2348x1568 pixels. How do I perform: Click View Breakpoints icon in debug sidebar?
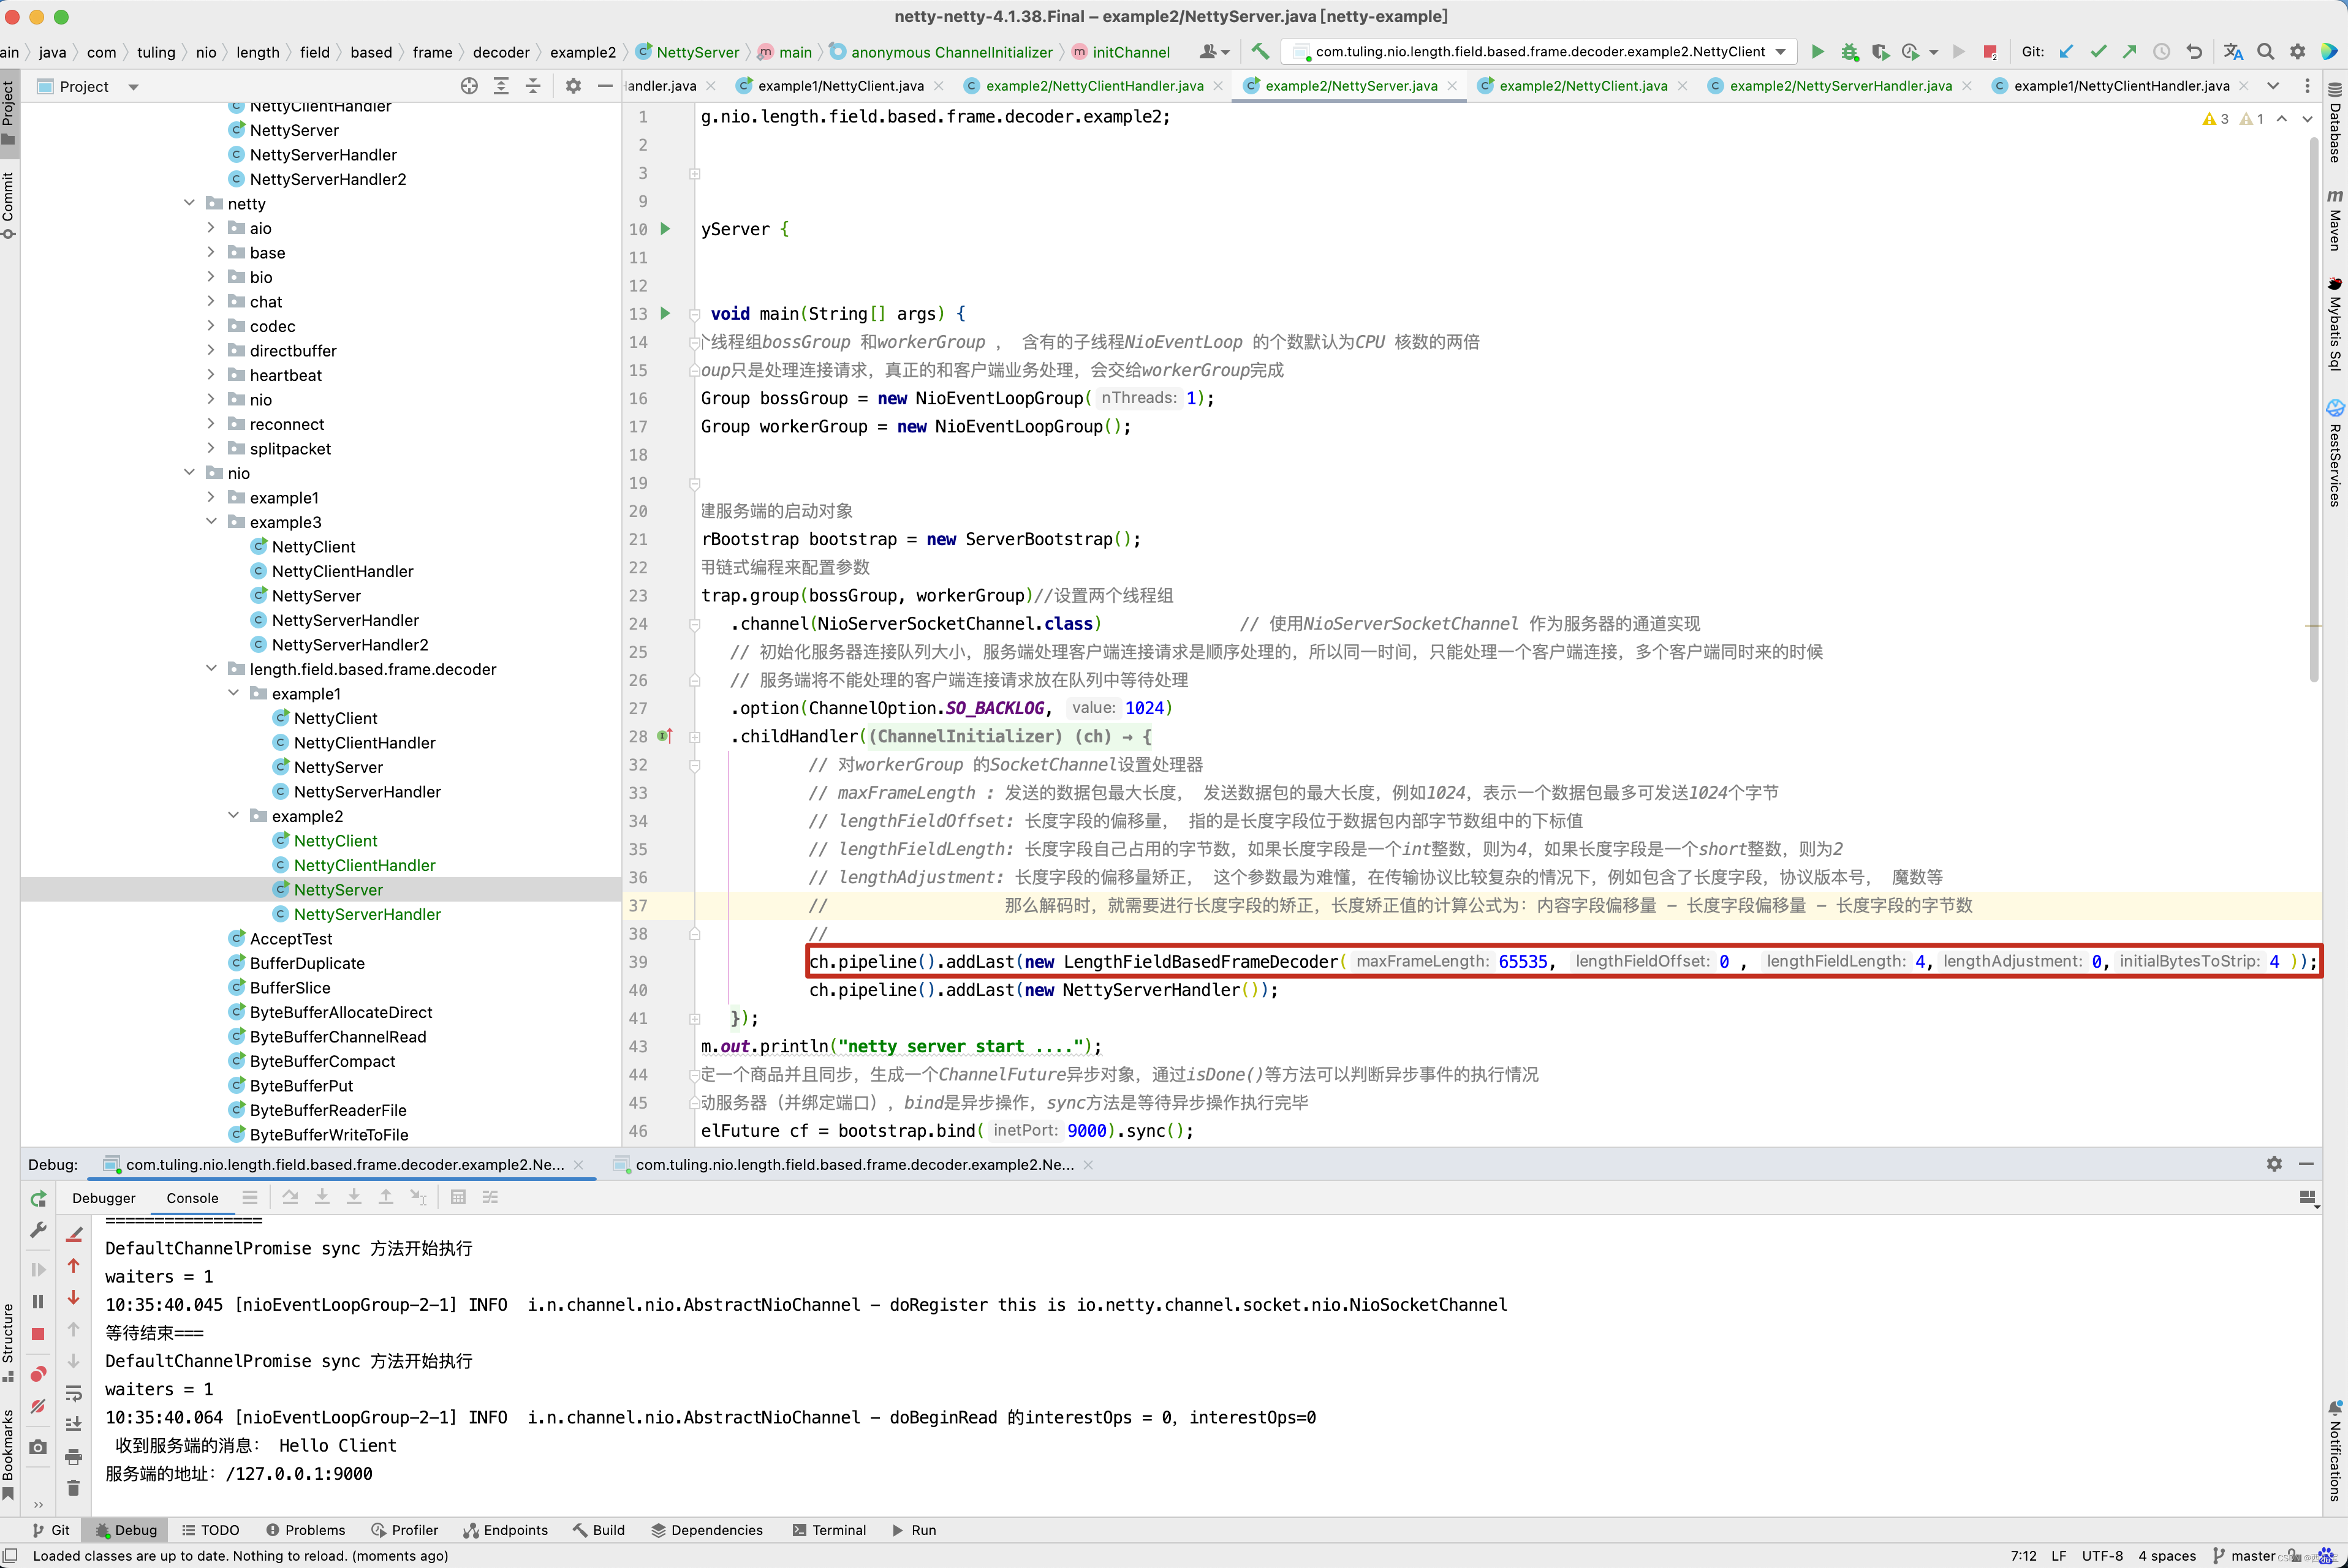coord(38,1374)
